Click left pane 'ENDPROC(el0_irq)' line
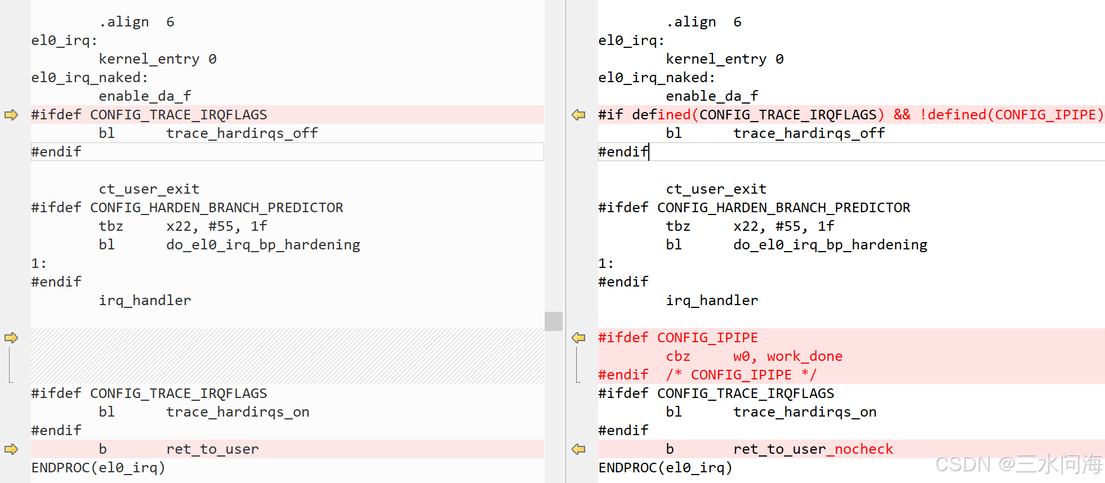This screenshot has height=483, width=1105. (98, 468)
